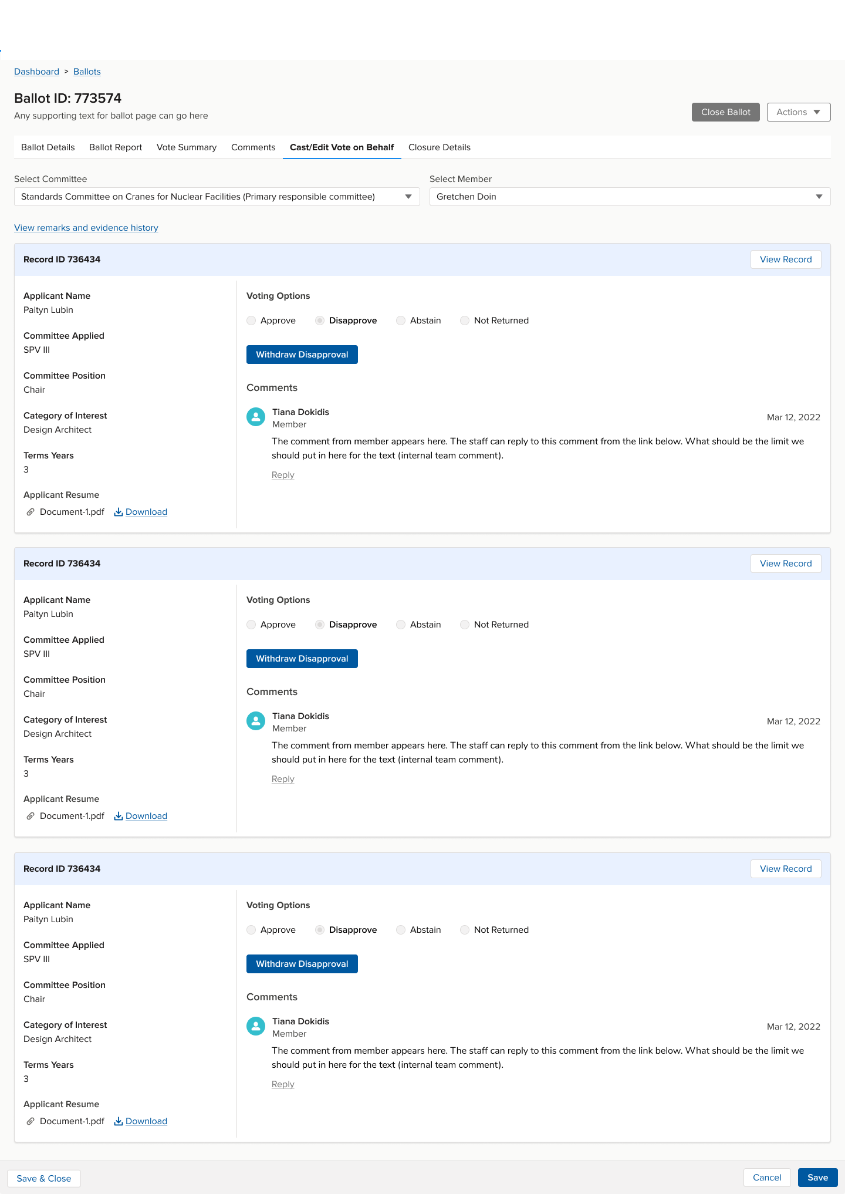This screenshot has height=1194, width=845.
Task: Click download icon in first record resume
Action: point(119,512)
